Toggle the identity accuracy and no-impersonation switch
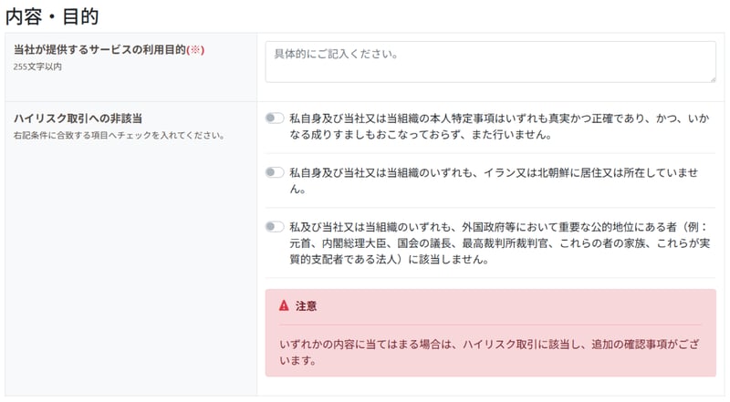The height and width of the screenshot is (402, 730). click(x=275, y=118)
